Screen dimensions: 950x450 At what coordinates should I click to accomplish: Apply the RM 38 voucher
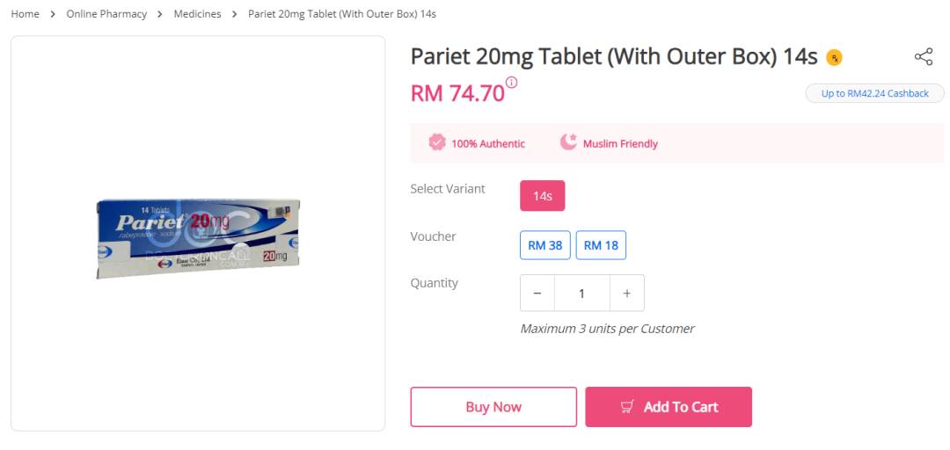(x=545, y=245)
